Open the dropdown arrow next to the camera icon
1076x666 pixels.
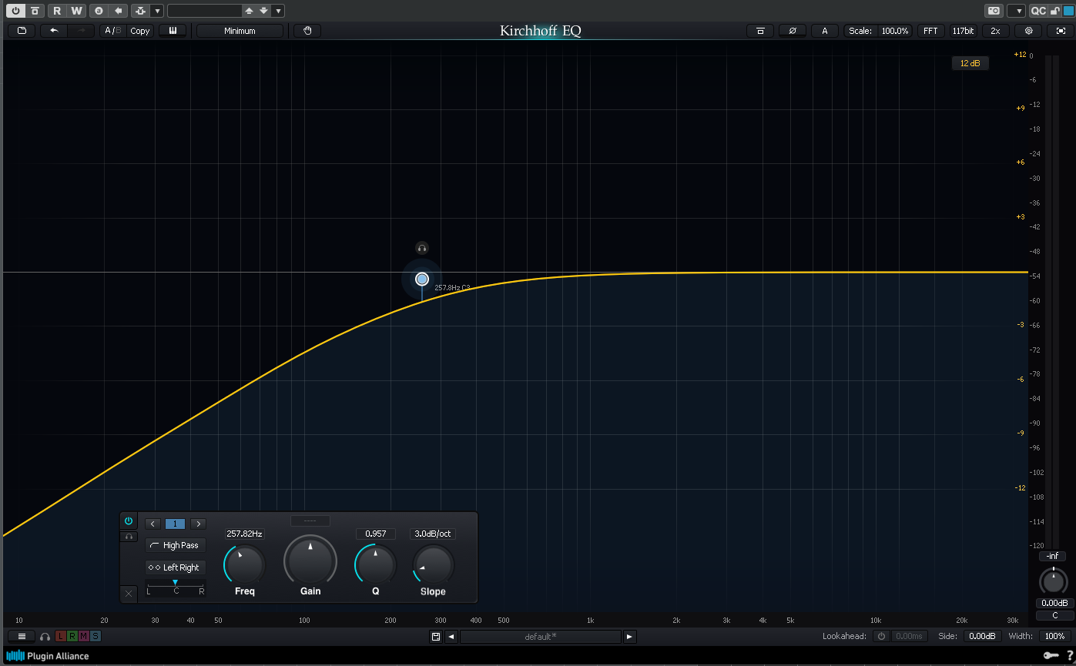[x=1017, y=11]
